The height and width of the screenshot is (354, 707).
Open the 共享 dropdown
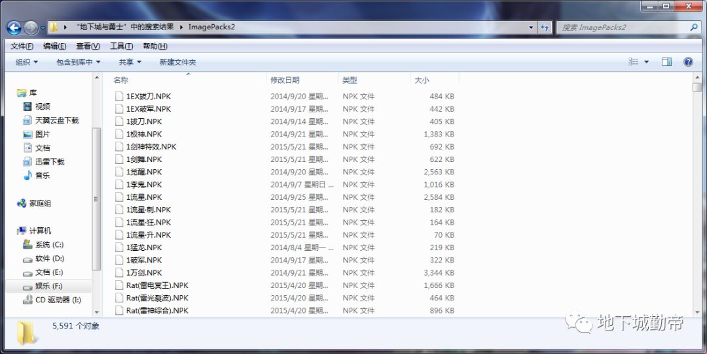130,62
